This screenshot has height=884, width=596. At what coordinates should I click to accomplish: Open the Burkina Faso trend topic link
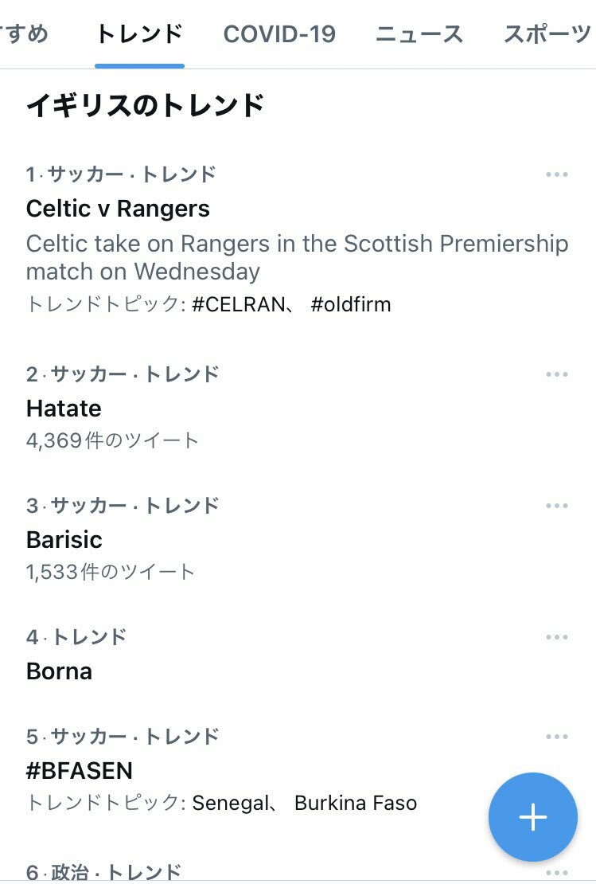[356, 803]
